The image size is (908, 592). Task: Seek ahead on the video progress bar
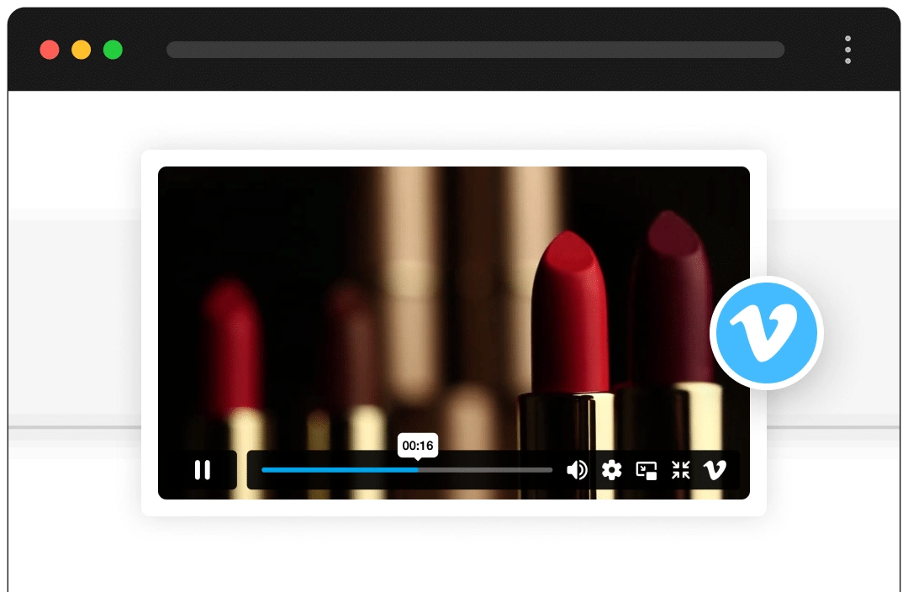[488, 470]
